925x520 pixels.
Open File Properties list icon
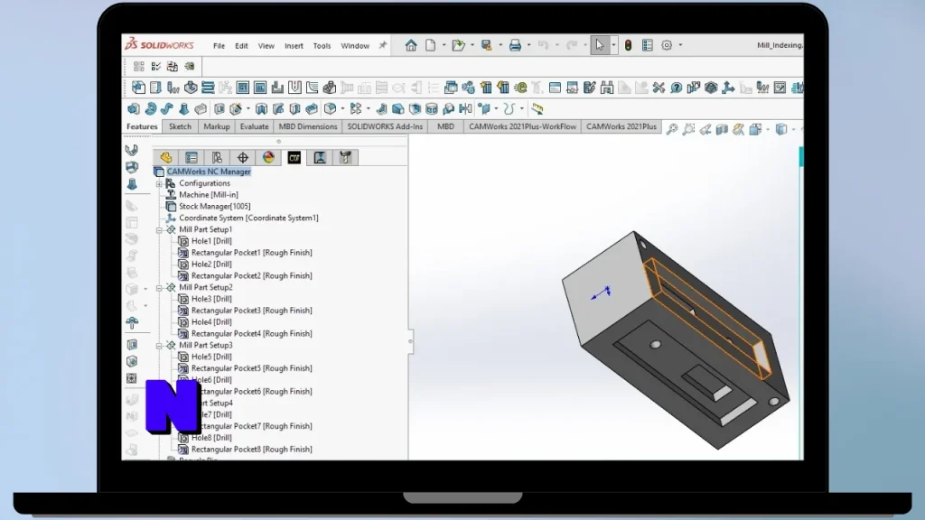[647, 45]
